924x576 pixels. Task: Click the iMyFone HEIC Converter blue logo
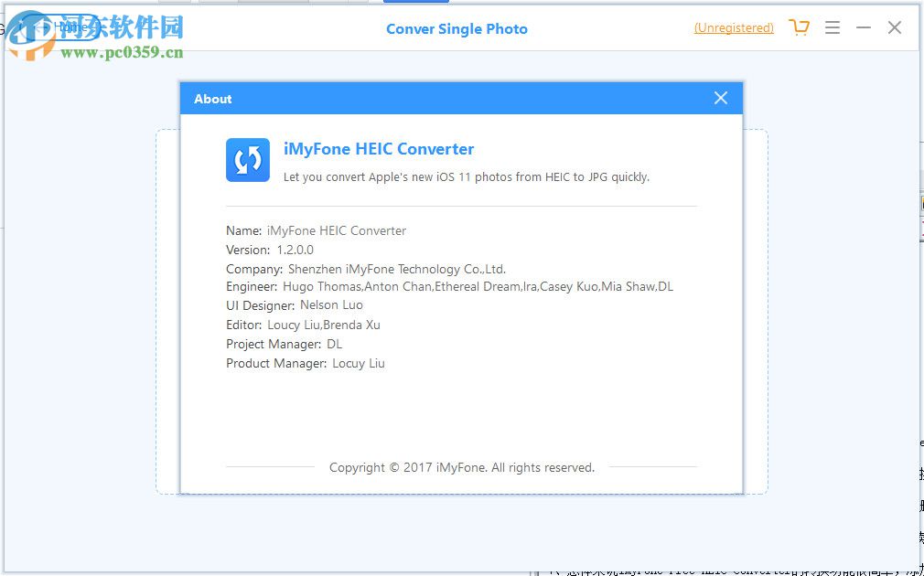(x=247, y=160)
